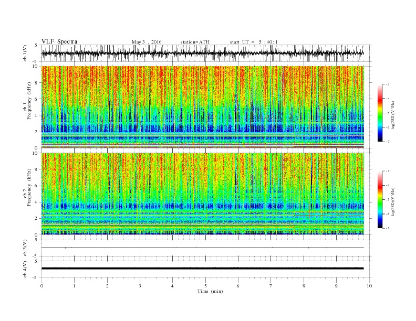The width and height of the screenshot is (416, 321).
Task: Click the "station=ATH" header label
Action: pyautogui.click(x=195, y=42)
